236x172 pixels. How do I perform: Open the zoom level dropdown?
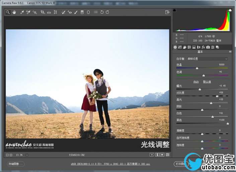[x=27, y=155]
